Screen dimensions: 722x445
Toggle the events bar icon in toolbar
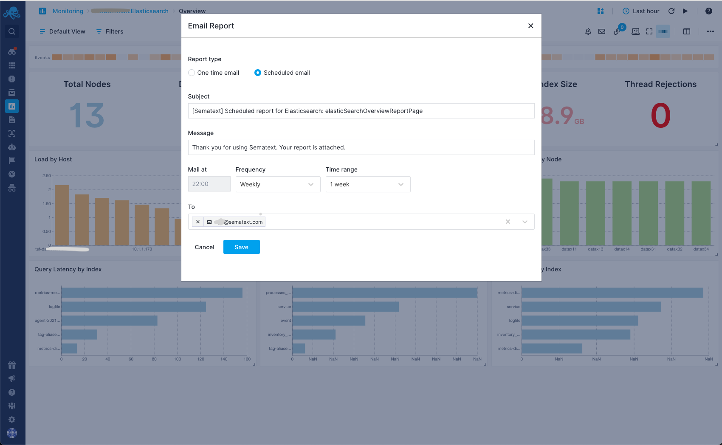[x=663, y=31]
